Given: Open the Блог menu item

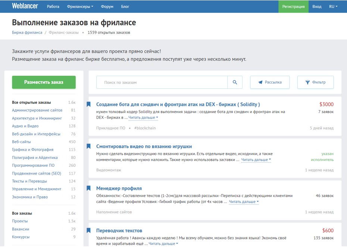Looking at the screenshot, I should 125,6.
